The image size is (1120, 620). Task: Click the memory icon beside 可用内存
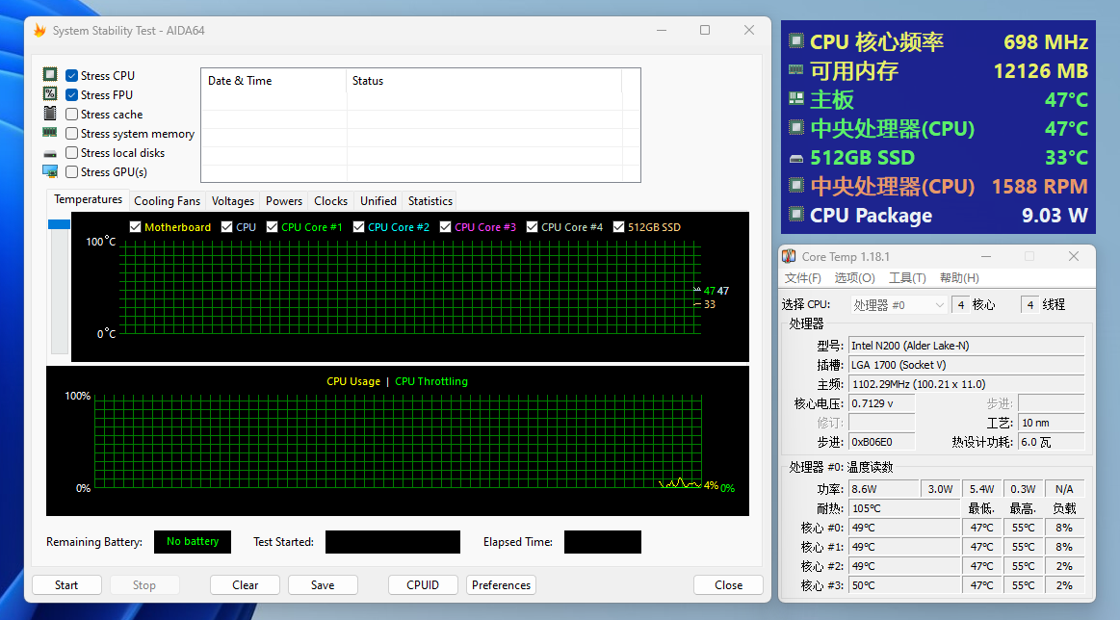795,69
